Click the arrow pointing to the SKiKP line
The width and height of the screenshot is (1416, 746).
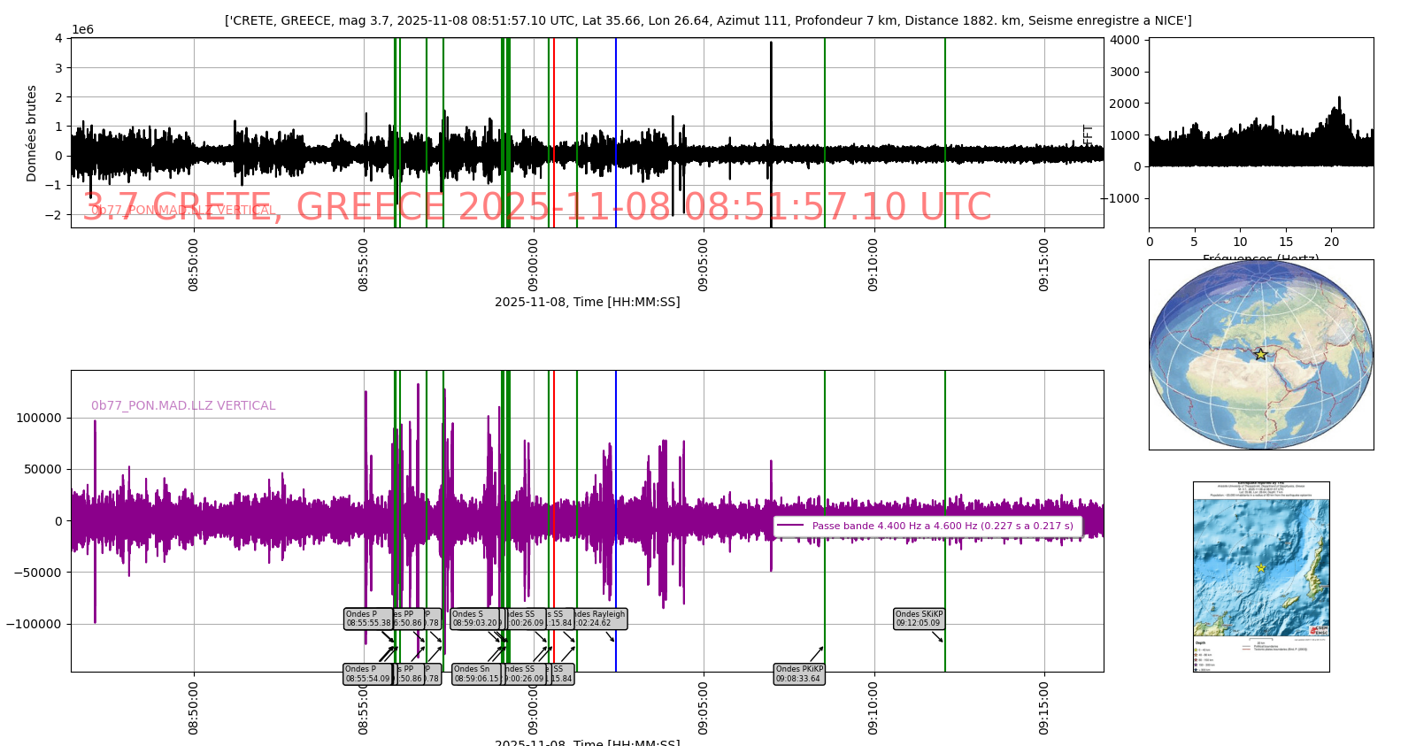(937, 636)
